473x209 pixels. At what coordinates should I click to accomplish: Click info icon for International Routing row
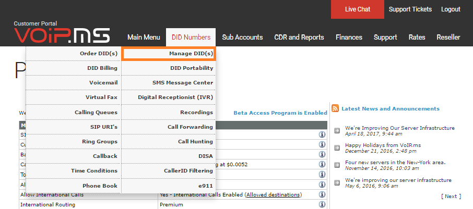tap(322, 204)
